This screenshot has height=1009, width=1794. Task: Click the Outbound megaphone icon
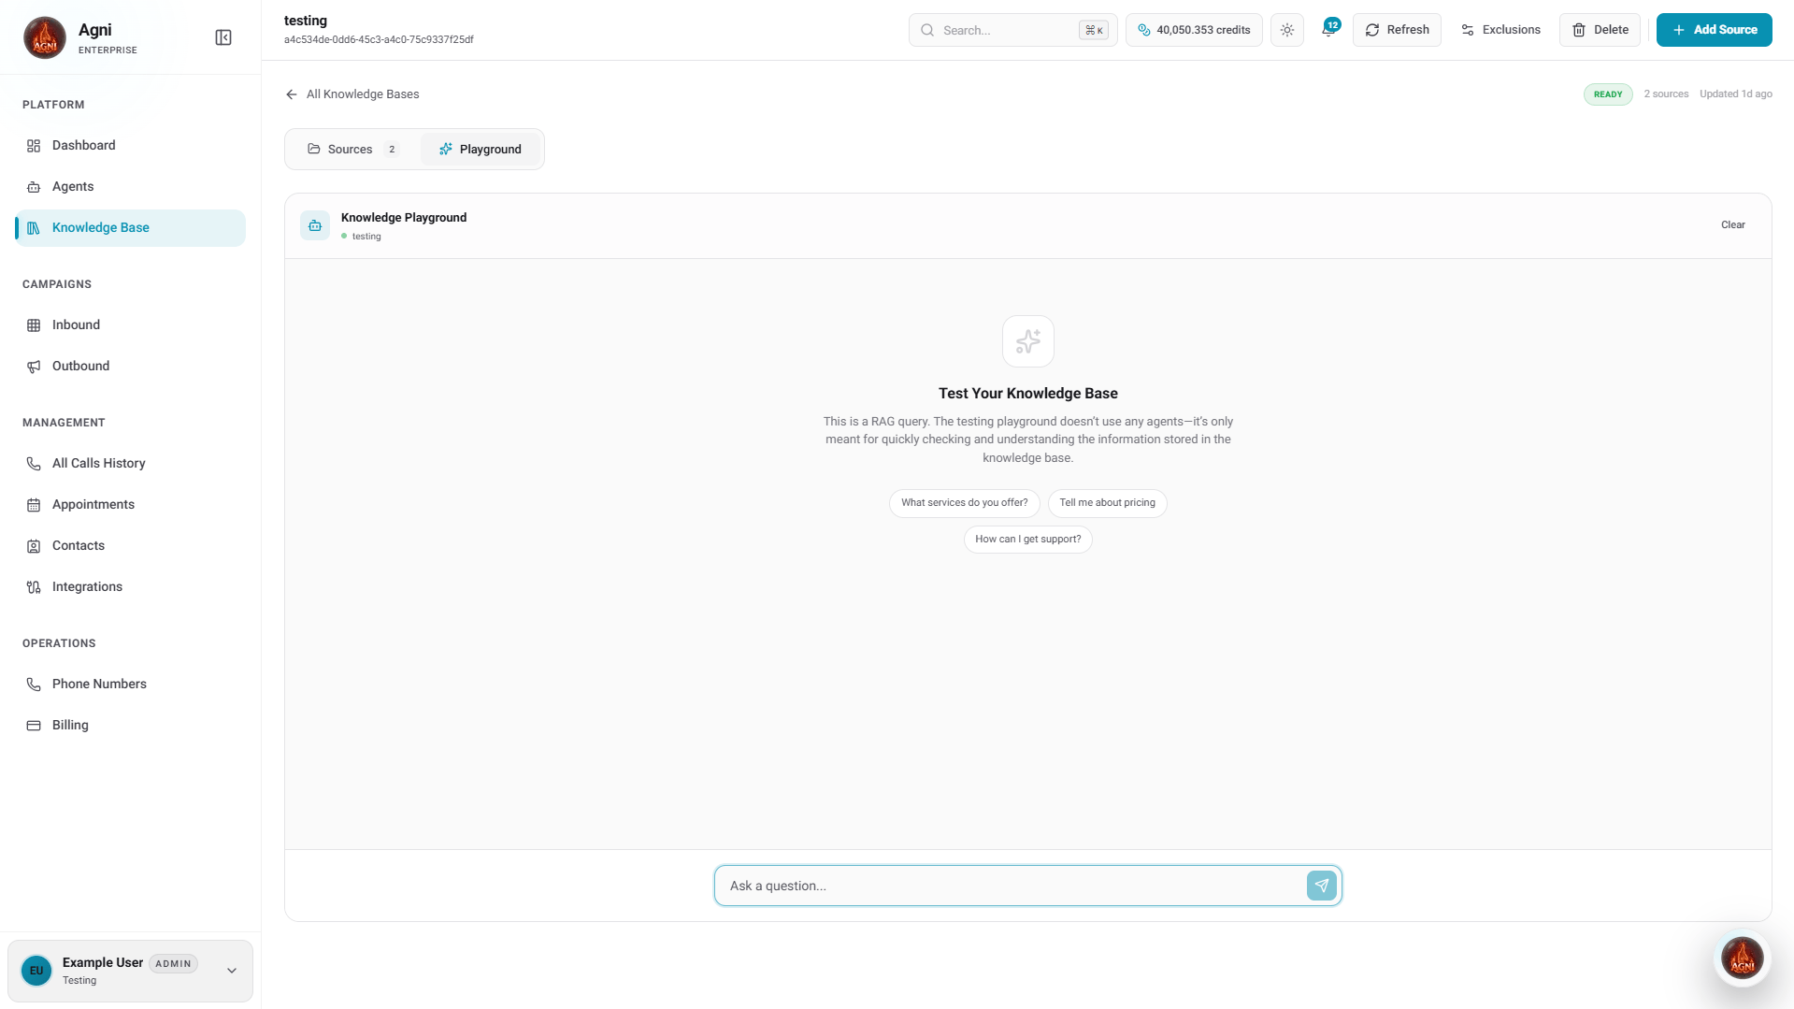[x=34, y=366]
